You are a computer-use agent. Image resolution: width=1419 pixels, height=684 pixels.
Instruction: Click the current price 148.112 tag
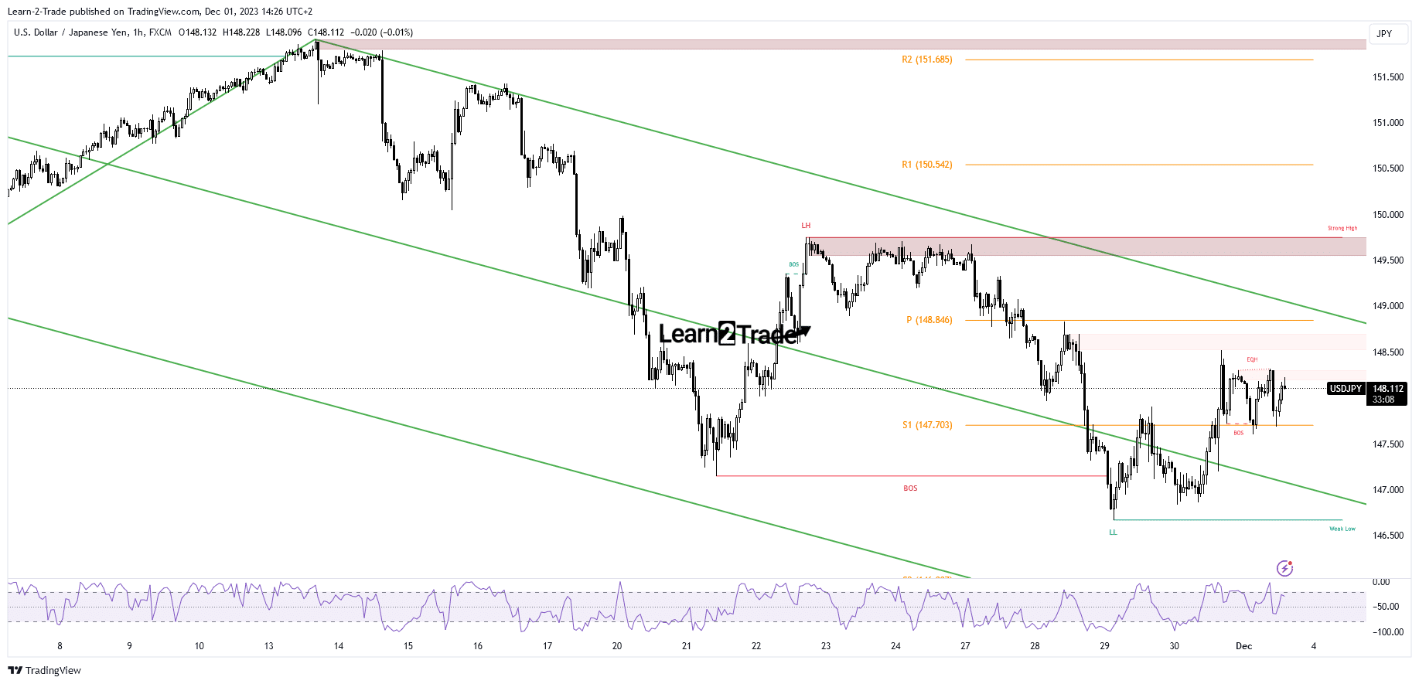pos(1387,389)
